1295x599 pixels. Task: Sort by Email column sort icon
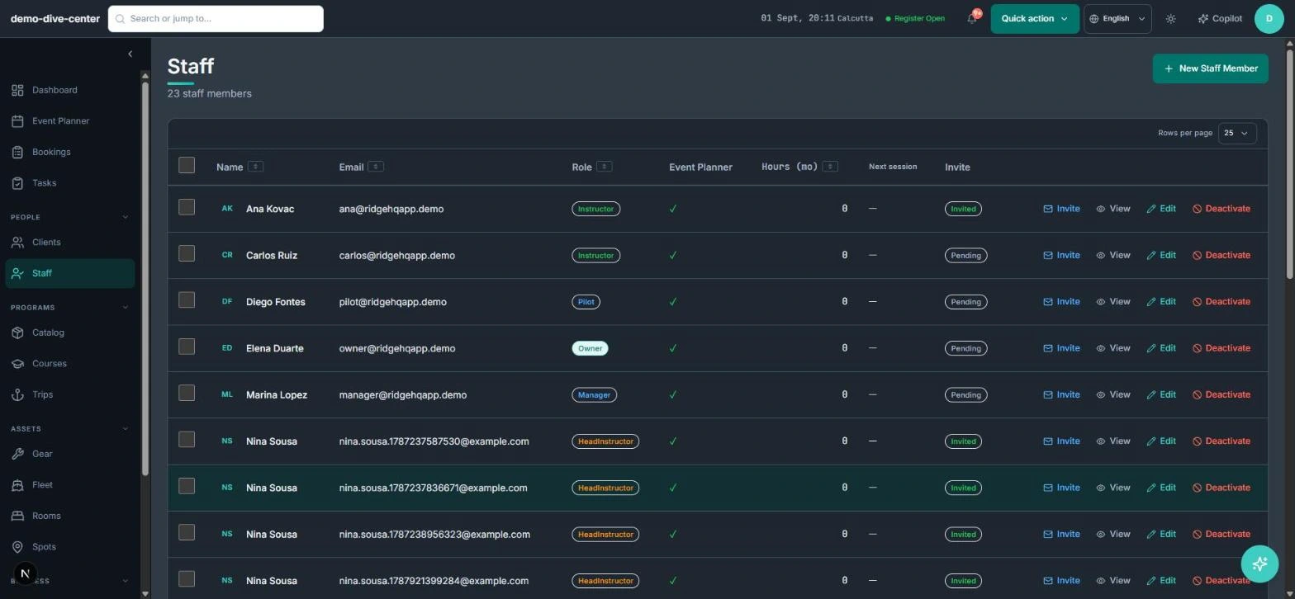point(376,167)
